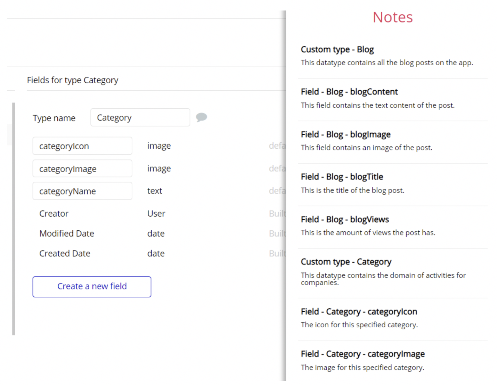The image size is (497, 385).
Task: Select the categoryName field name box
Action: coord(82,191)
